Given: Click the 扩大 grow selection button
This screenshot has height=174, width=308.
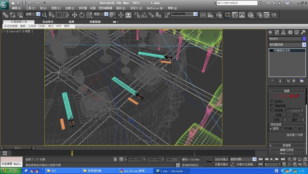Looking at the screenshot, I should pyautogui.click(x=296, y=115).
